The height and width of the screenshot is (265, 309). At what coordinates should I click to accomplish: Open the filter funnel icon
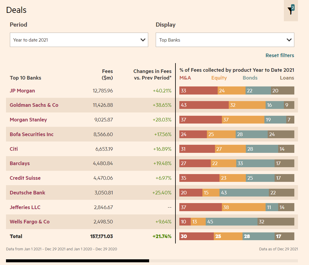pos(290,11)
